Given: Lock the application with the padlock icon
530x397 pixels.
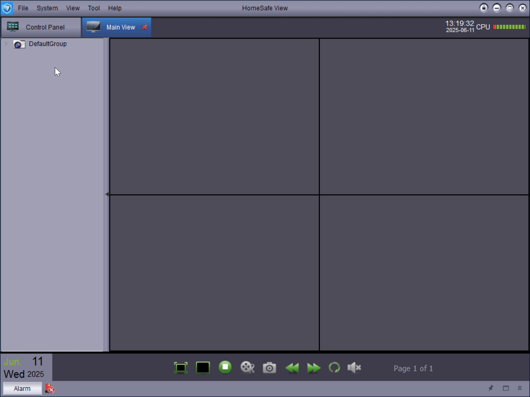Looking at the screenshot, I should tap(484, 8).
